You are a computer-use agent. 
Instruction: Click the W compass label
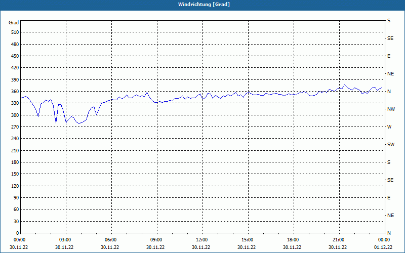point(389,127)
